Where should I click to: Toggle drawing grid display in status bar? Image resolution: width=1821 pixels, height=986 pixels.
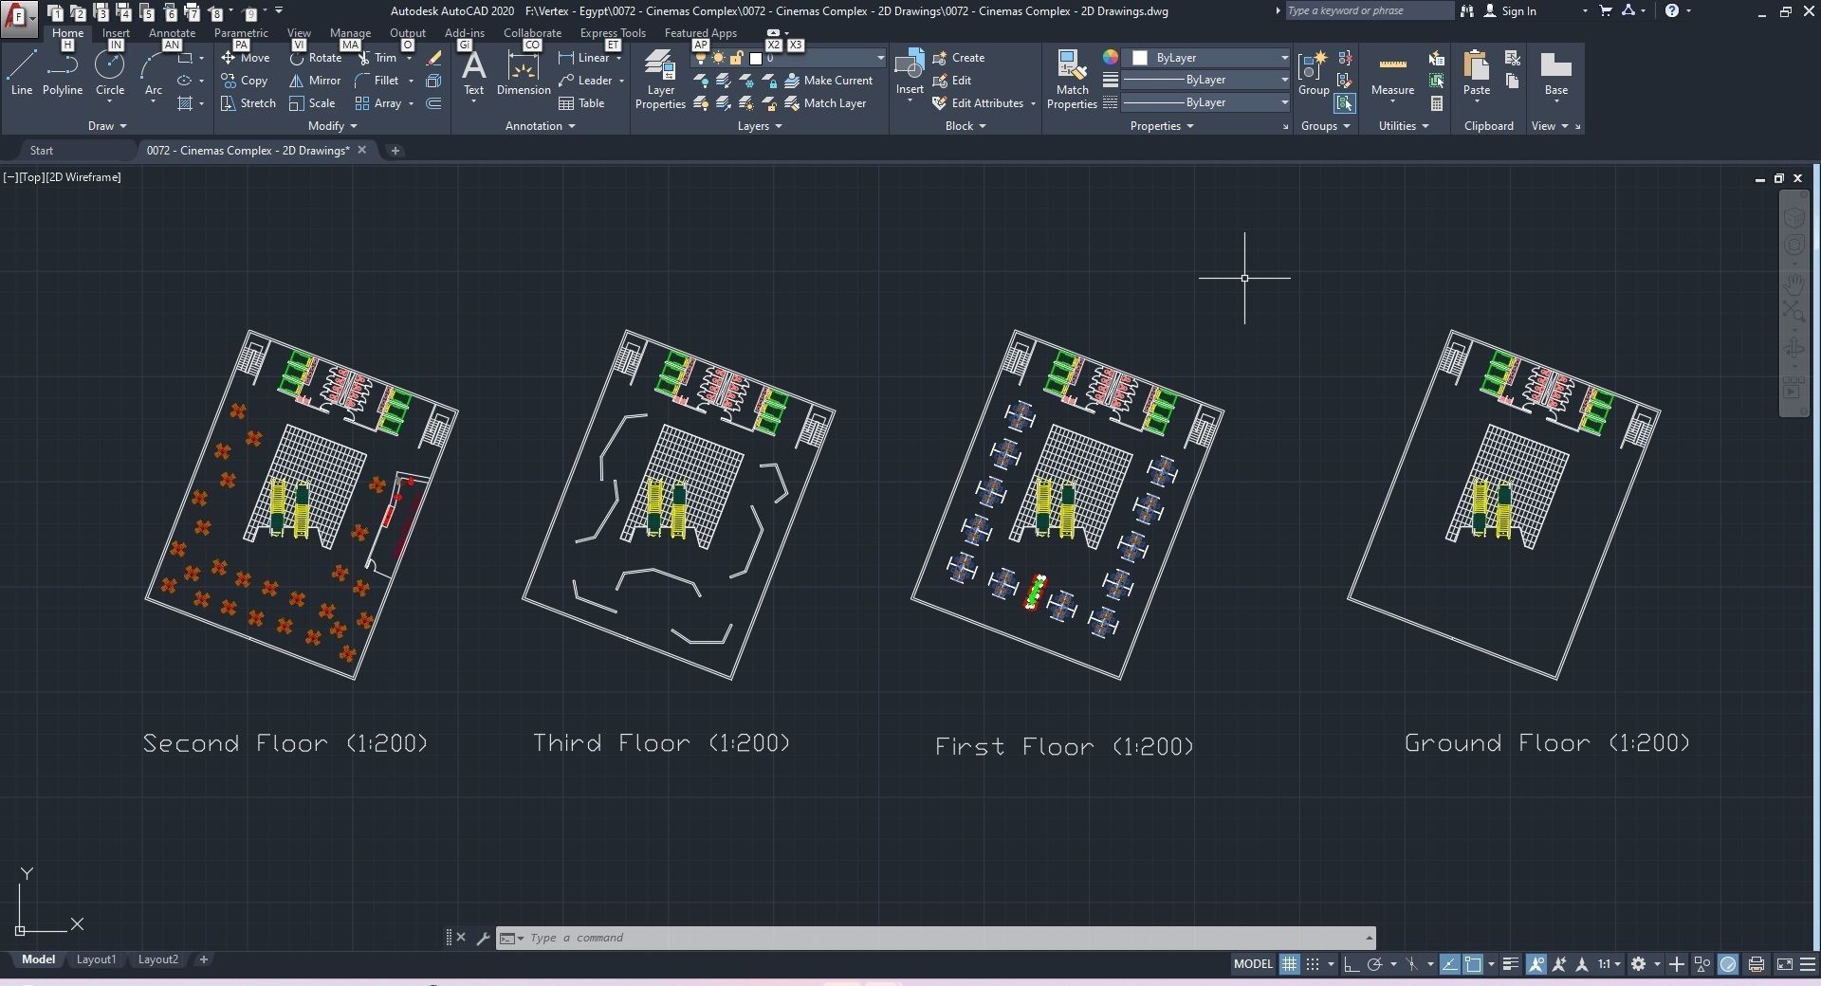click(x=1290, y=964)
